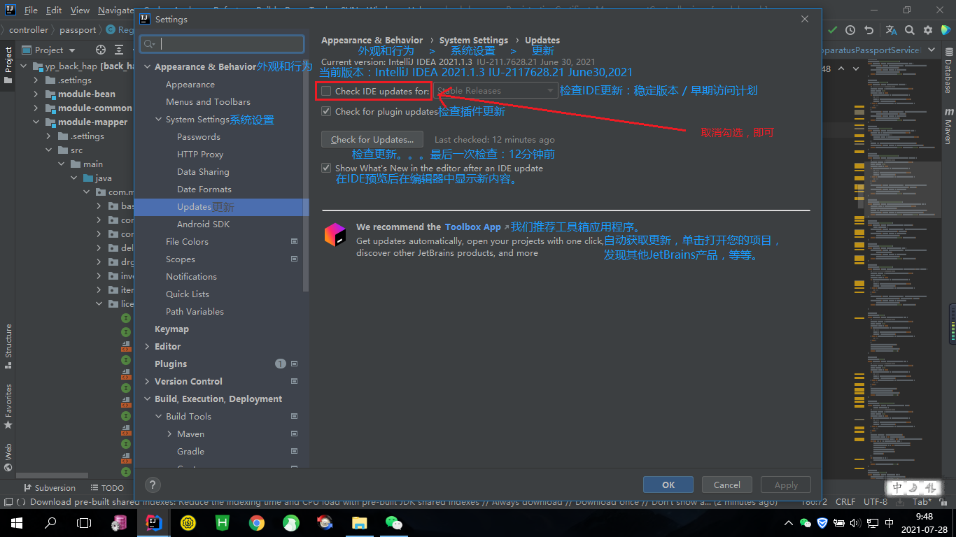956x537 pixels.
Task: Expand the module-common folder
Action: (x=37, y=108)
